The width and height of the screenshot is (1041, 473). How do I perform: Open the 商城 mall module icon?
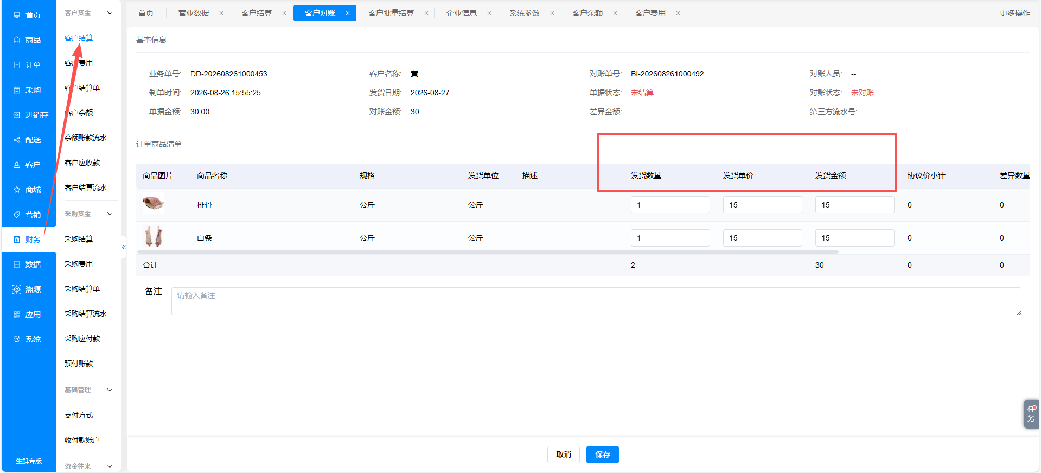pos(17,190)
